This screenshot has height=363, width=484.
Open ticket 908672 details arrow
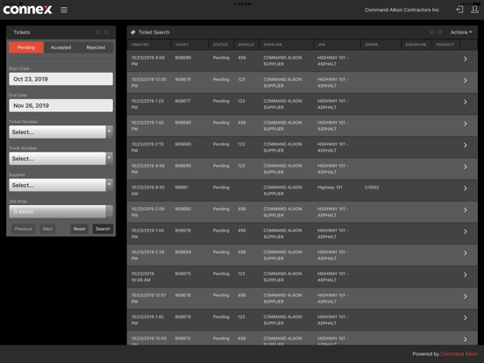(x=466, y=339)
